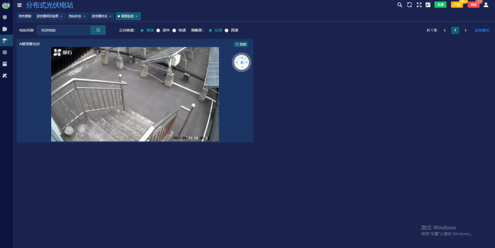495x248 pixels.
Task: Select 适中 PTZ speed radio button
Action: (158, 30)
